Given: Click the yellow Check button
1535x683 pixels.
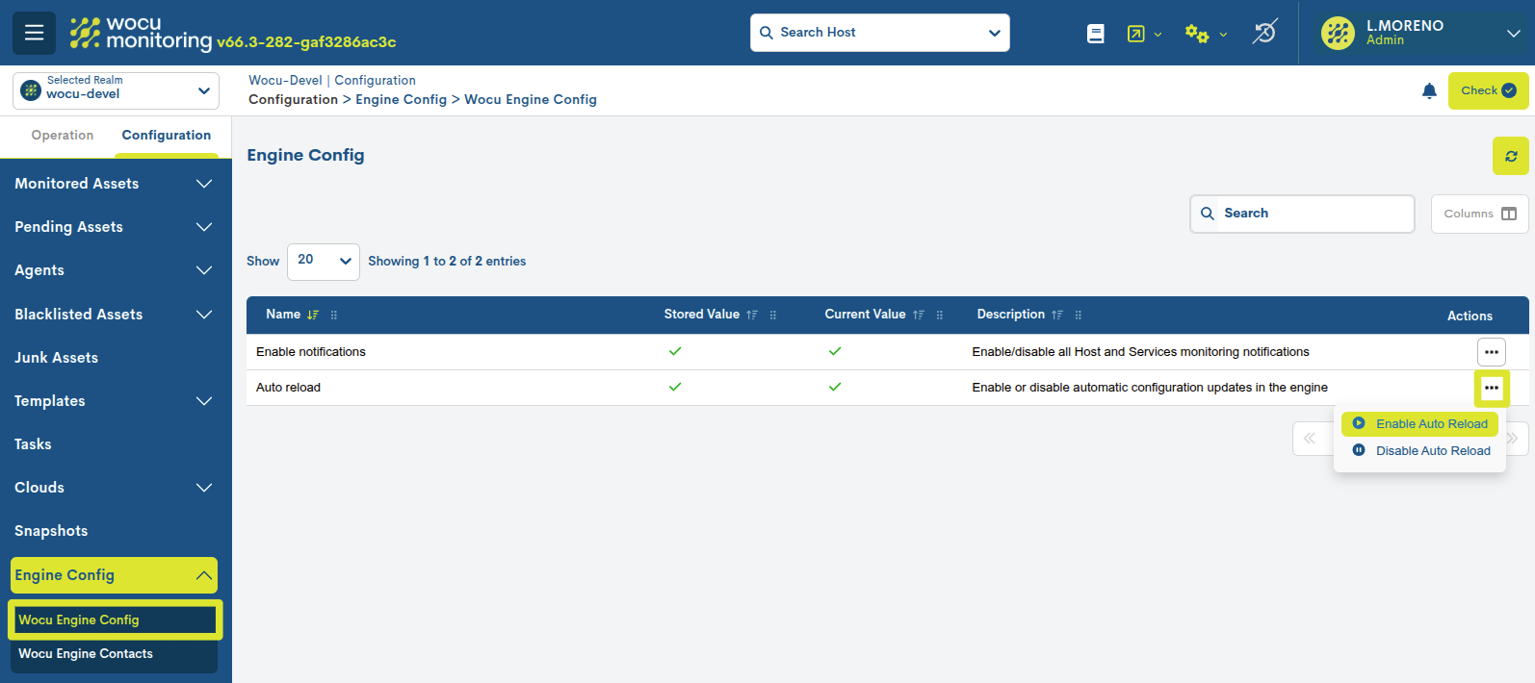Looking at the screenshot, I should click(x=1487, y=91).
